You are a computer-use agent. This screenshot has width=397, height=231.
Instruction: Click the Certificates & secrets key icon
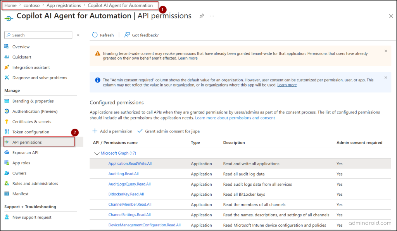click(7, 121)
